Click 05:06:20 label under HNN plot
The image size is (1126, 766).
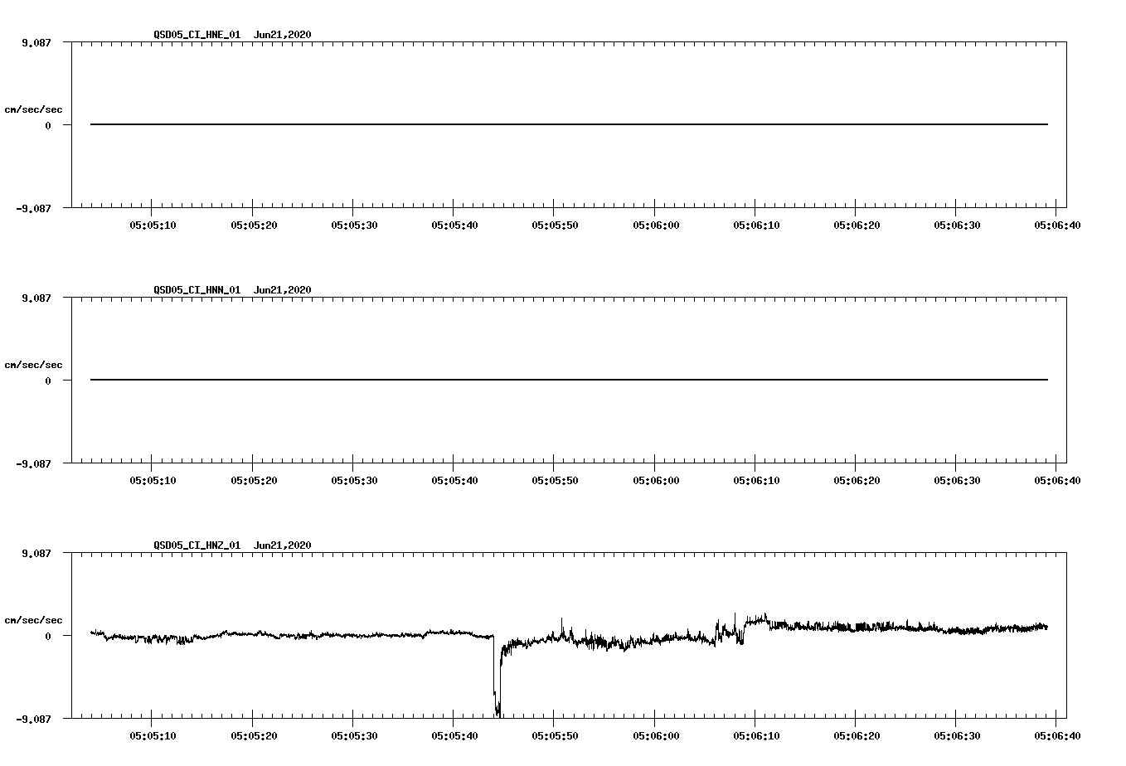pos(857,480)
